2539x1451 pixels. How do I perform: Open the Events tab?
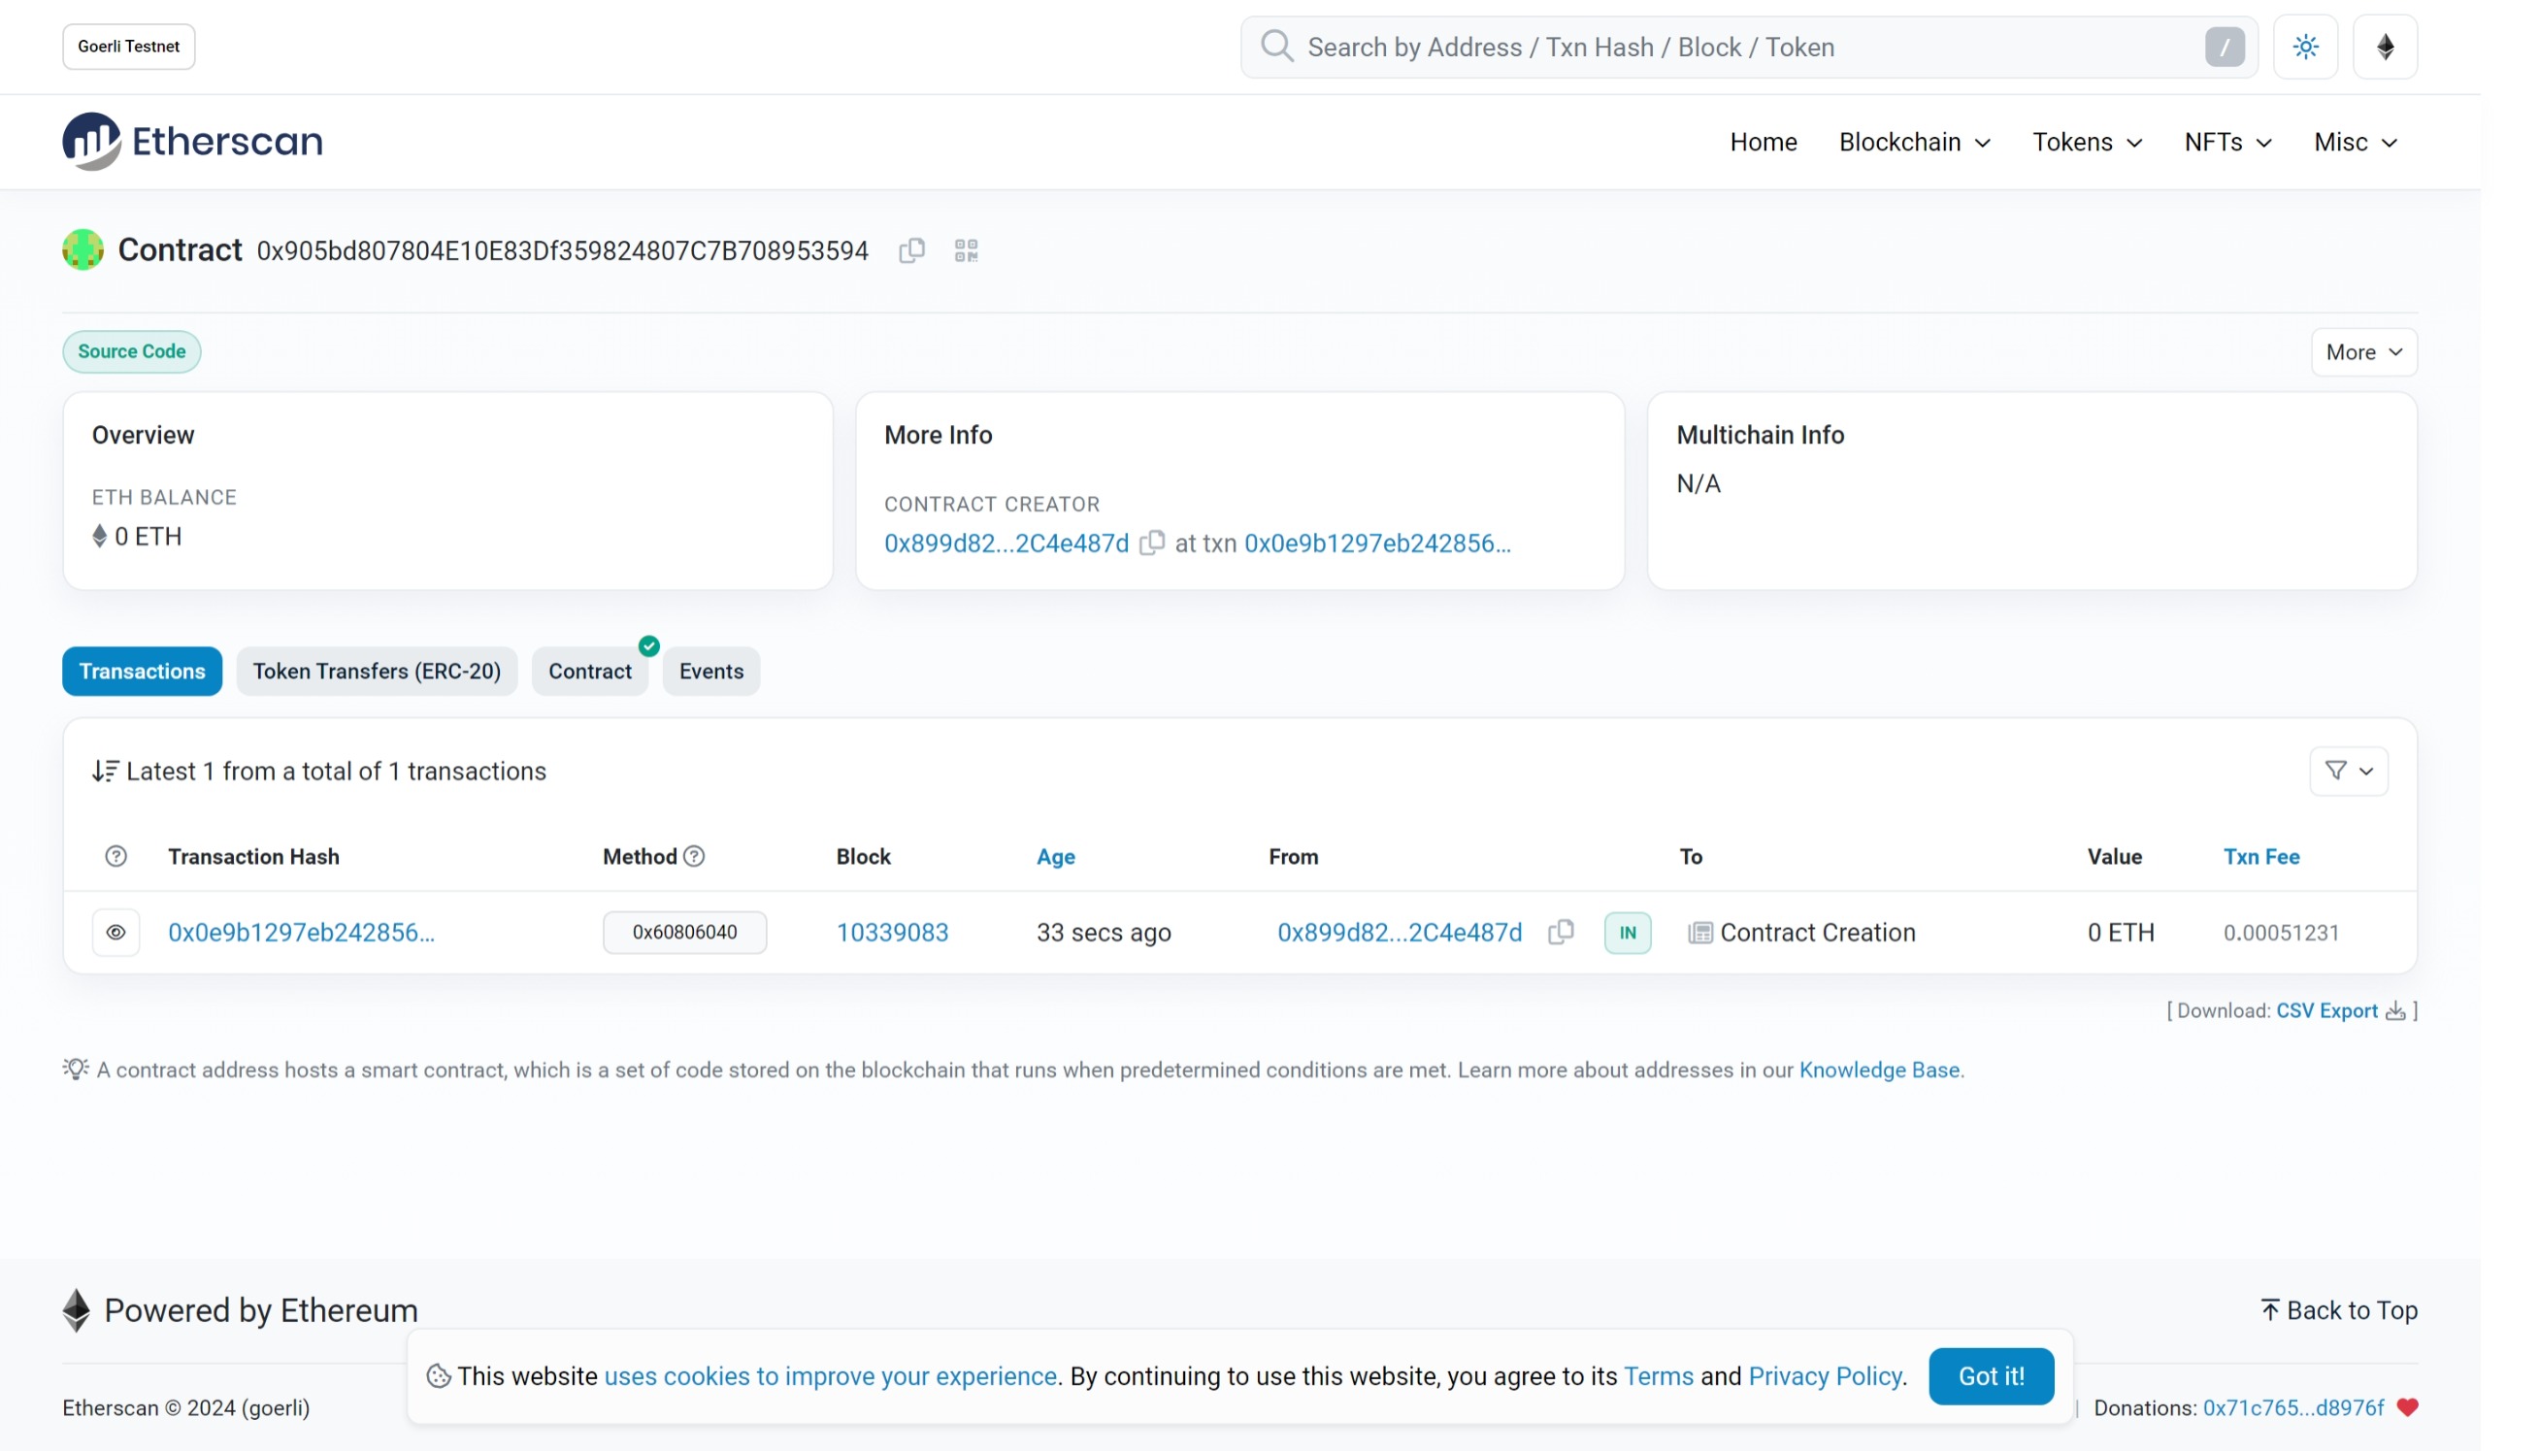[710, 671]
